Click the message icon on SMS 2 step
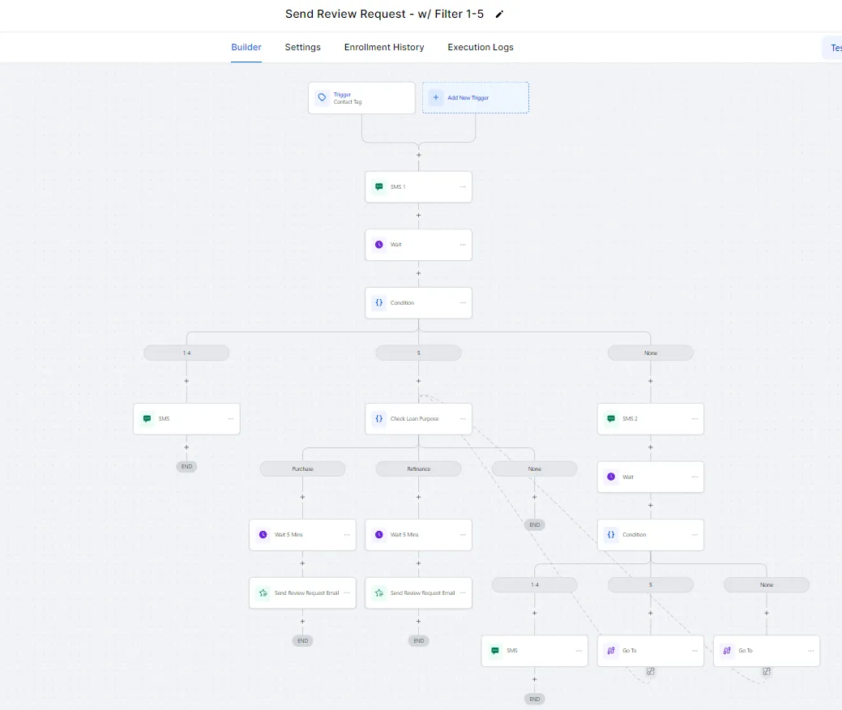The width and height of the screenshot is (842, 710). coord(611,419)
